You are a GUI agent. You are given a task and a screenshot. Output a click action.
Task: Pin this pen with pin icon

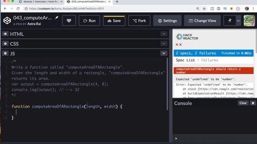(x=230, y=20)
